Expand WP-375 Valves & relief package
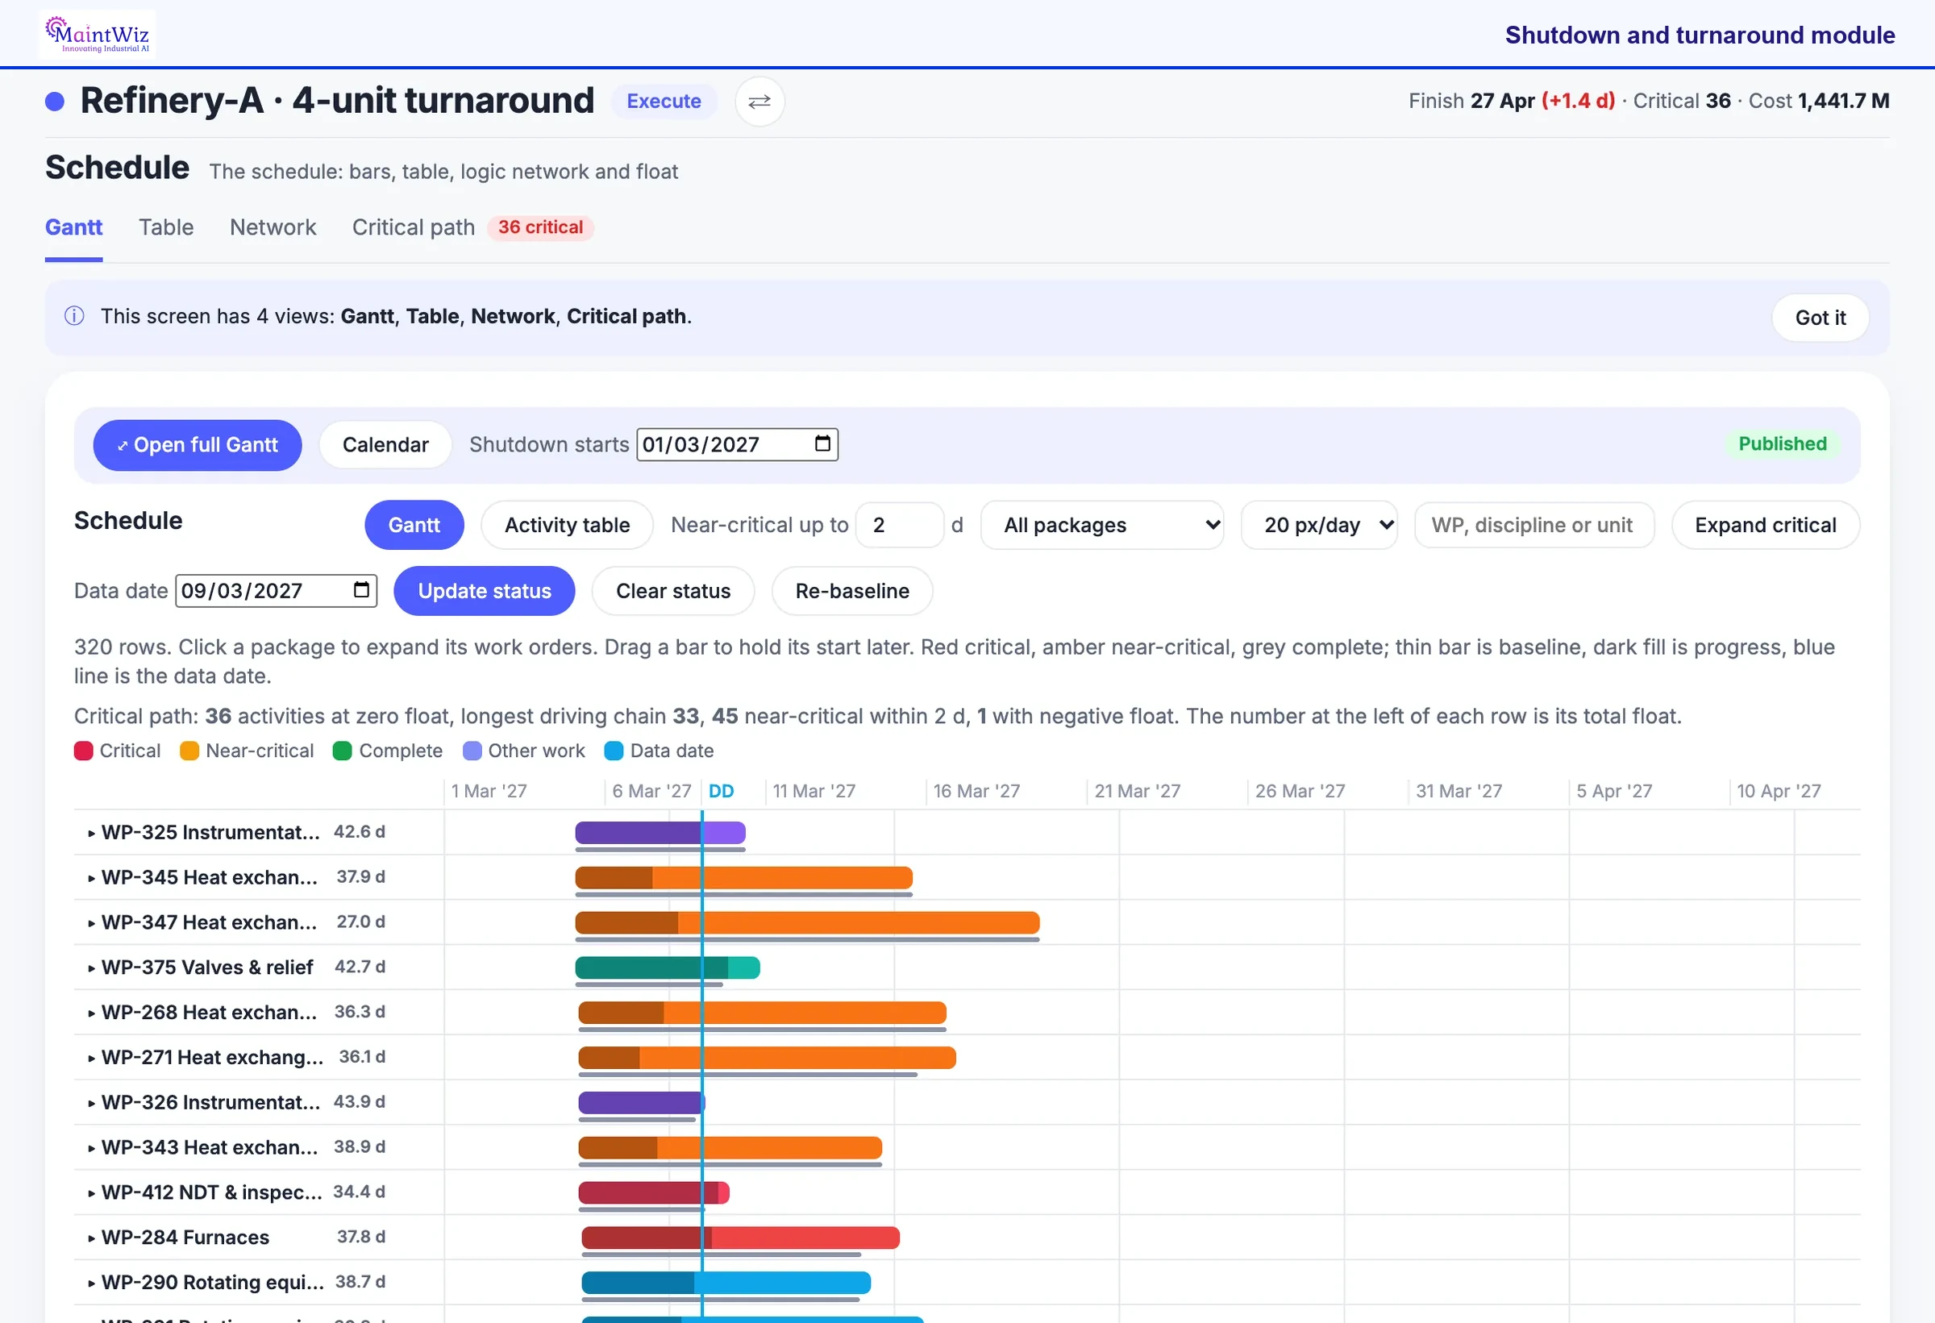Screen dimensions: 1935x1323 [x=91, y=967]
